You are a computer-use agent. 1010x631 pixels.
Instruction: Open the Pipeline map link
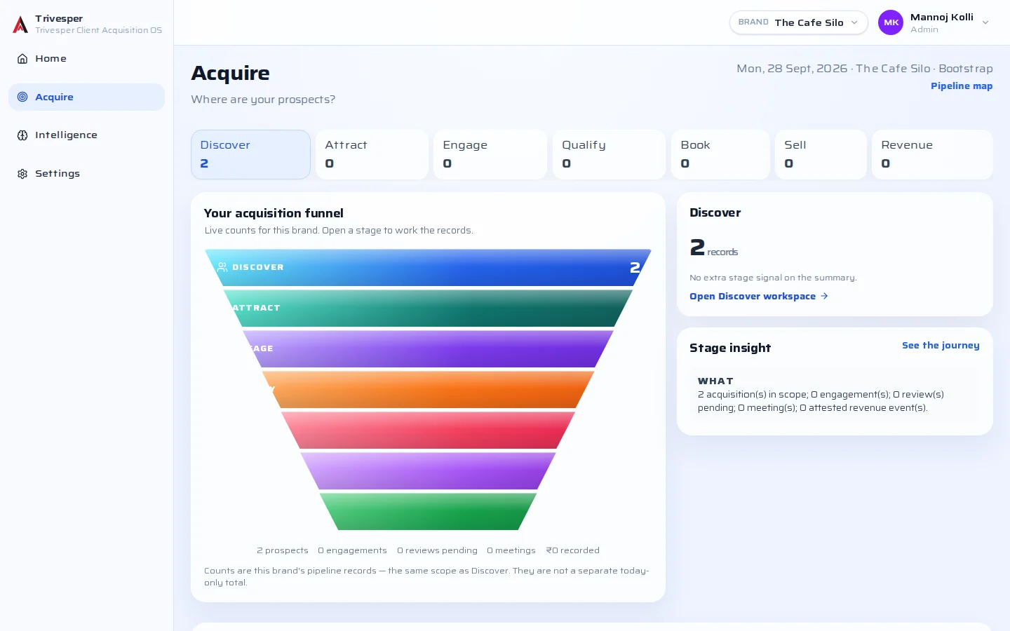click(x=962, y=86)
